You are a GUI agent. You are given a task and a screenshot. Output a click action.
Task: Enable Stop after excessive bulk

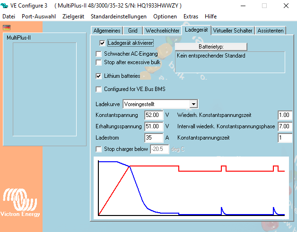point(98,62)
